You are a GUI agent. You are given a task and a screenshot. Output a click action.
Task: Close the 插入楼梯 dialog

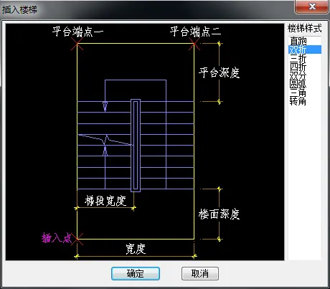pyautogui.click(x=311, y=6)
